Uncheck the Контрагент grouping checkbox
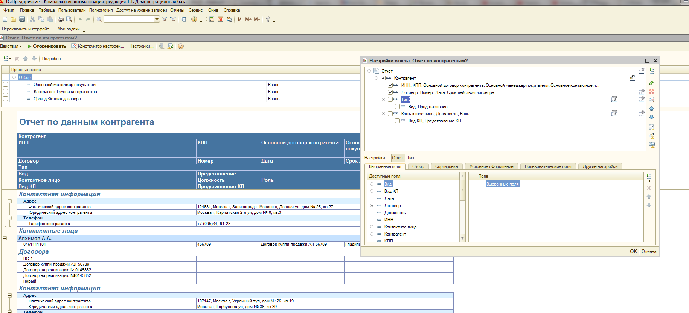 tap(383, 78)
